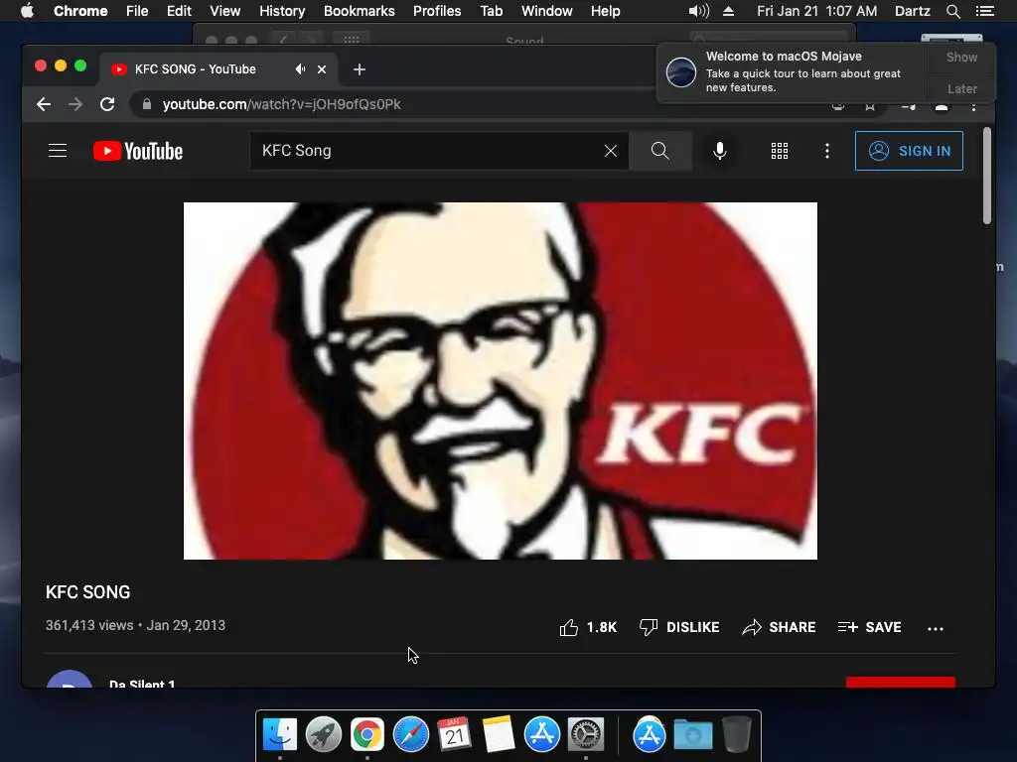Start voice search with microphone

pyautogui.click(x=720, y=151)
